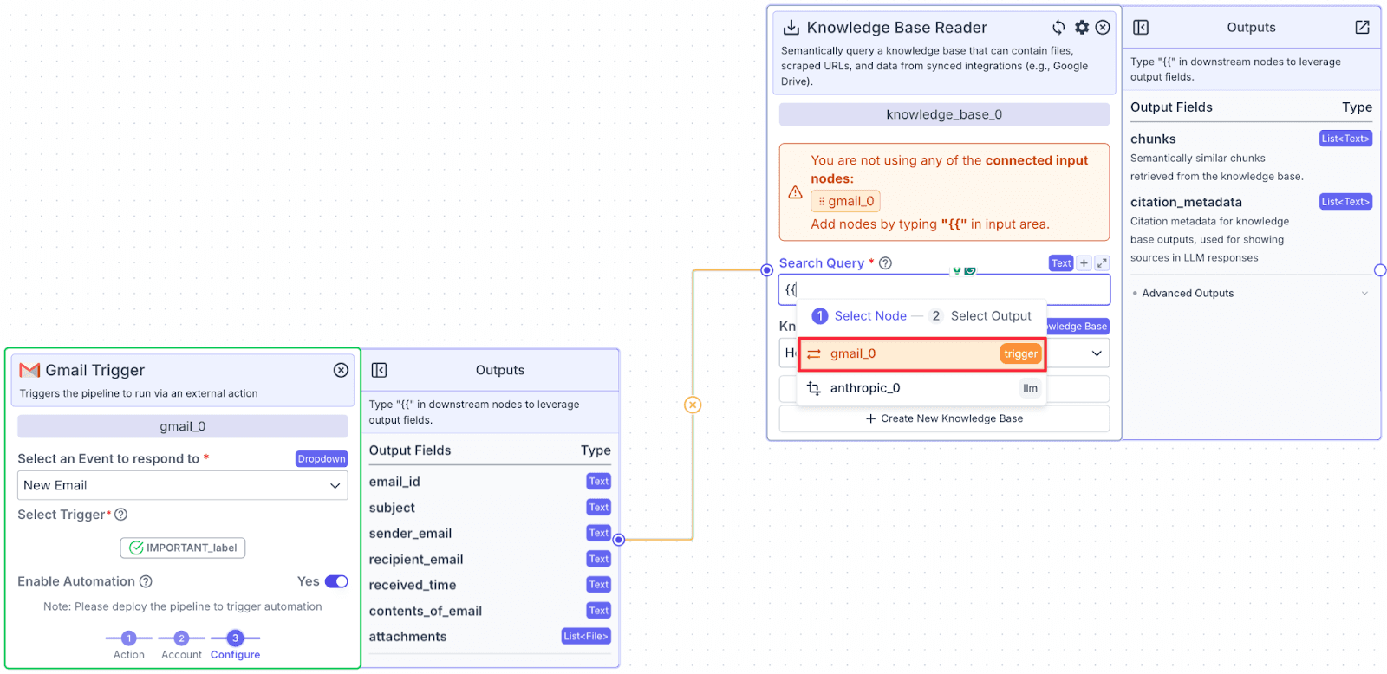Select anthropic_0 llm node option

click(x=921, y=388)
